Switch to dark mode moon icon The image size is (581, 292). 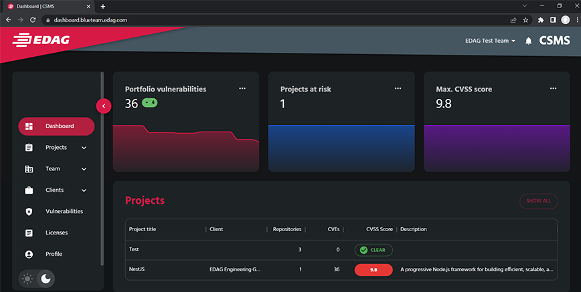click(46, 279)
